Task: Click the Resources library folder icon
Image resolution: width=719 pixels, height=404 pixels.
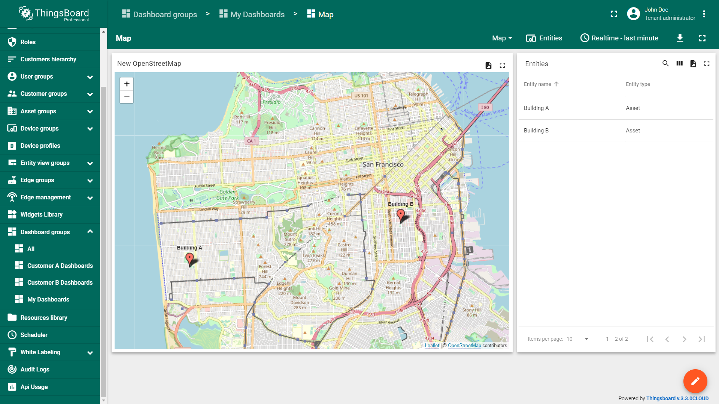Action: coord(12,318)
